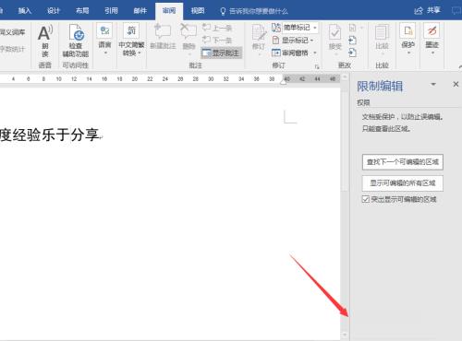Viewport: 462px width, 341px height.
Task: Expand the Language (语言) dropdown arrow
Action: [105, 53]
